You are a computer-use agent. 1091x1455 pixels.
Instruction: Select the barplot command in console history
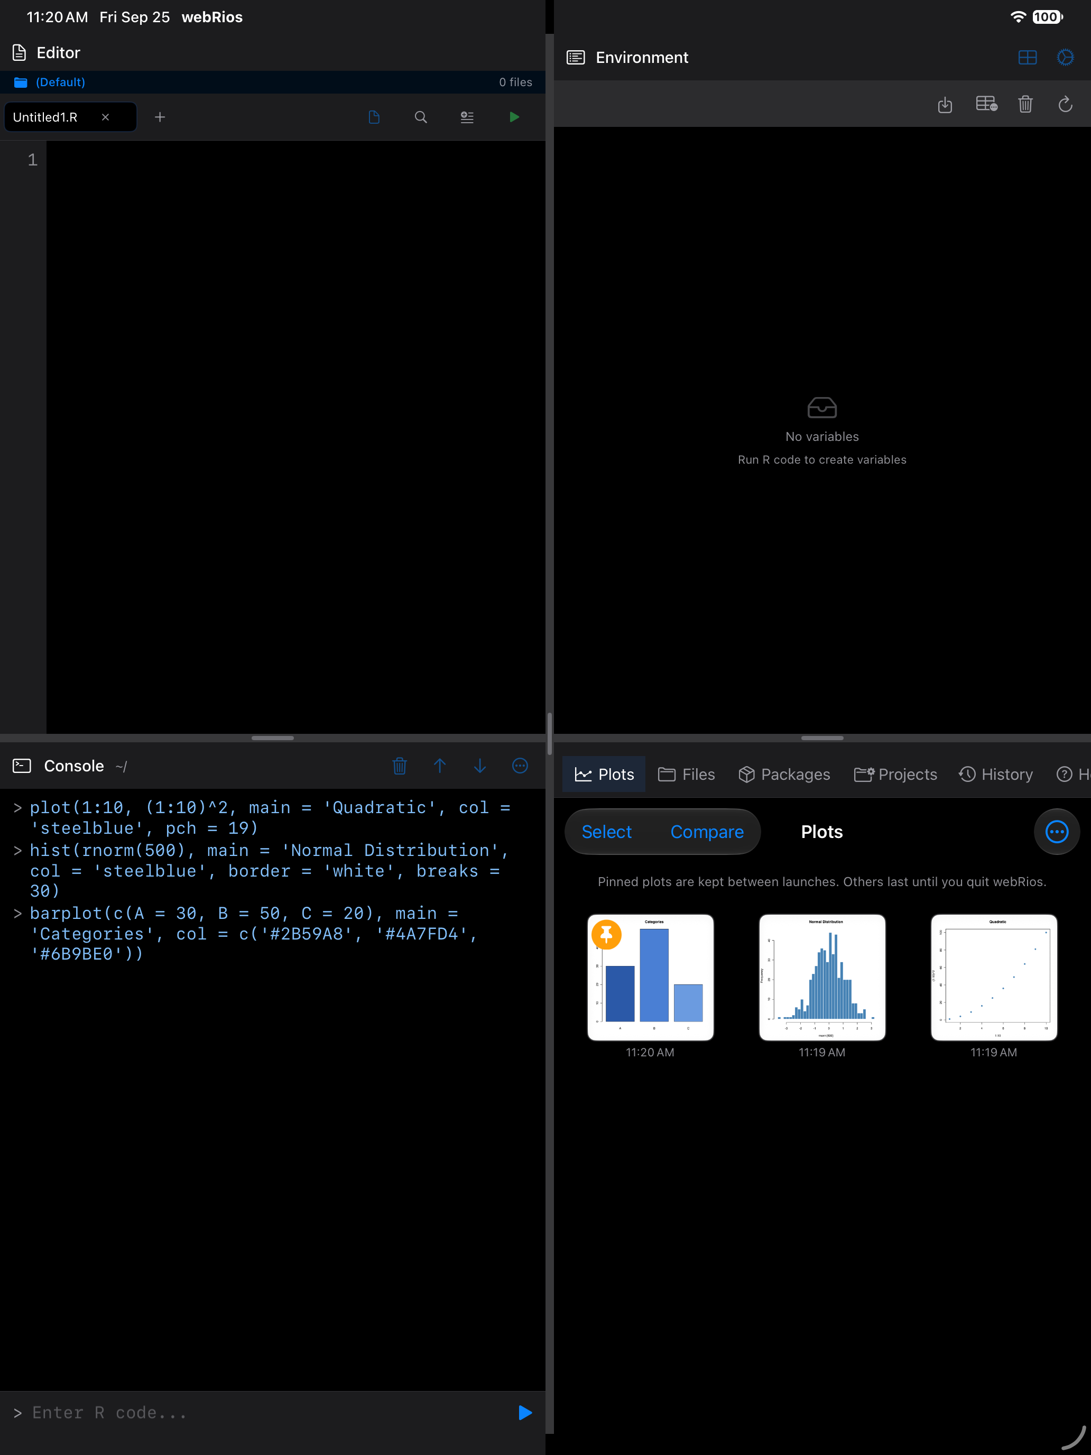(x=253, y=933)
